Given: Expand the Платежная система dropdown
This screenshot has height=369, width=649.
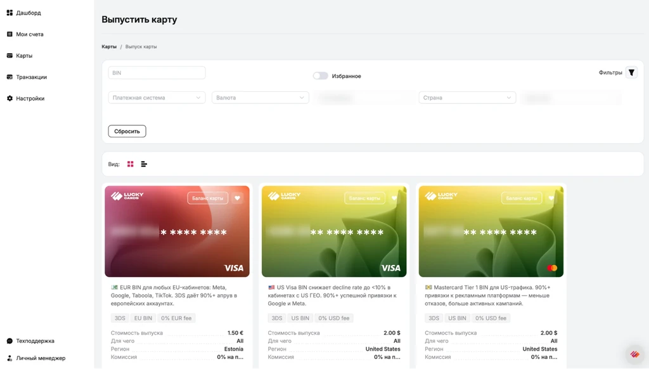Looking at the screenshot, I should (x=157, y=98).
